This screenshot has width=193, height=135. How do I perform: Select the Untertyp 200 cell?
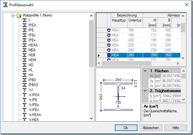[135, 40]
